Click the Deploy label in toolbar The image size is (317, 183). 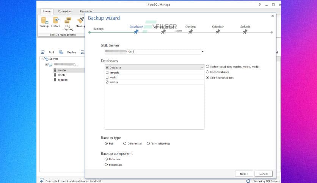[x=71, y=52]
